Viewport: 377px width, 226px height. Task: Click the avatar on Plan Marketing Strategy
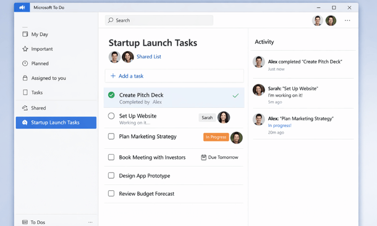(236, 138)
